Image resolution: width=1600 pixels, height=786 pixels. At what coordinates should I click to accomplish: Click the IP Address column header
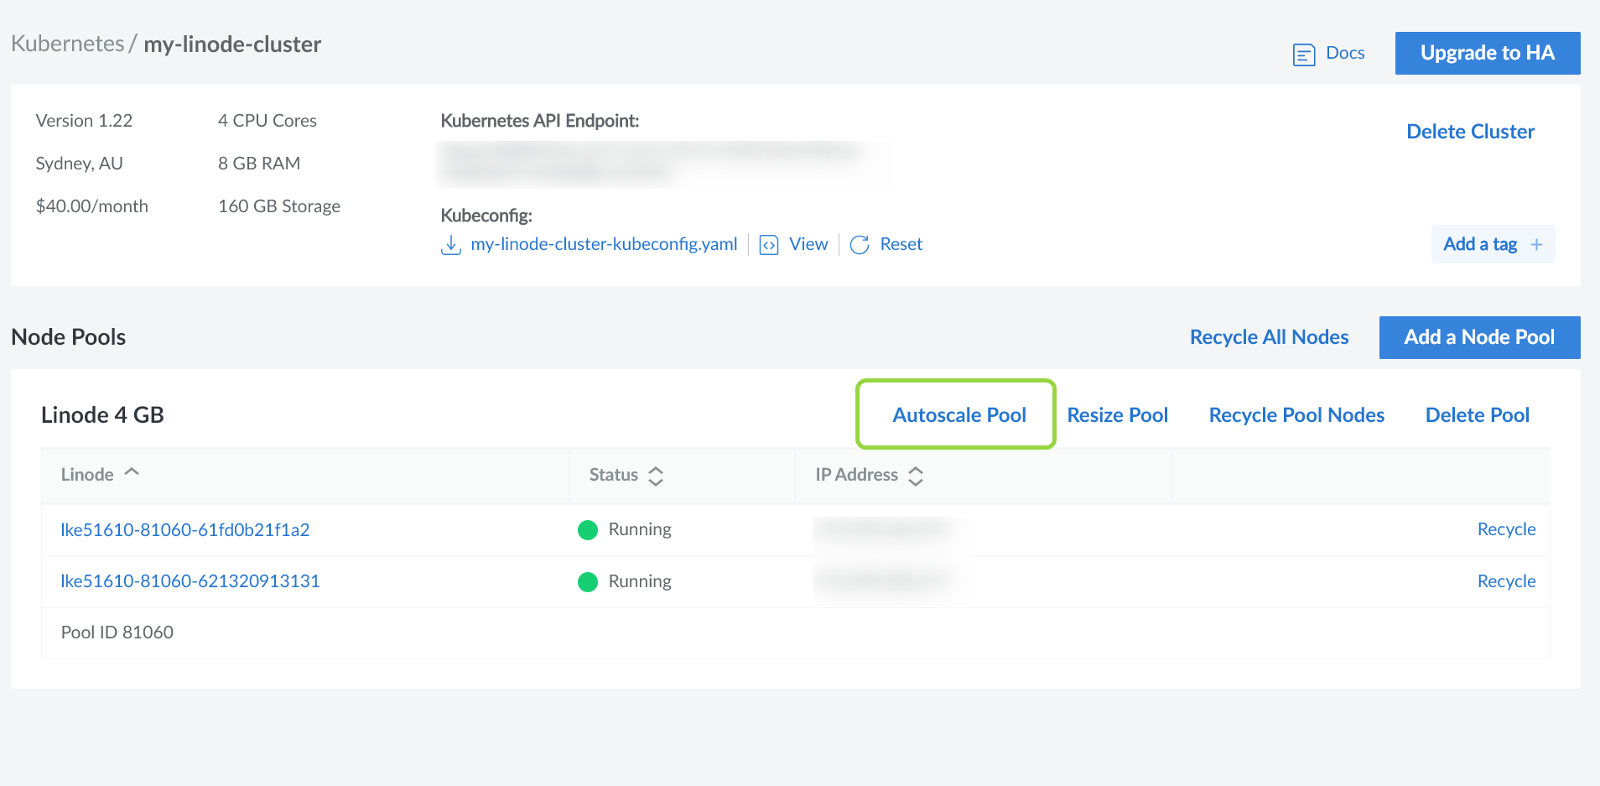click(856, 475)
